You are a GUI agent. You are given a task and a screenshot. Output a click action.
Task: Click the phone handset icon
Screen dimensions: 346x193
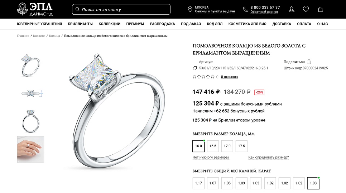245,9
